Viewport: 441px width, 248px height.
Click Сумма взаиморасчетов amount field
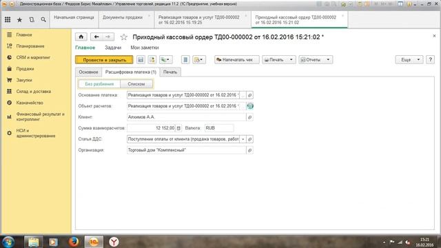tap(151, 128)
